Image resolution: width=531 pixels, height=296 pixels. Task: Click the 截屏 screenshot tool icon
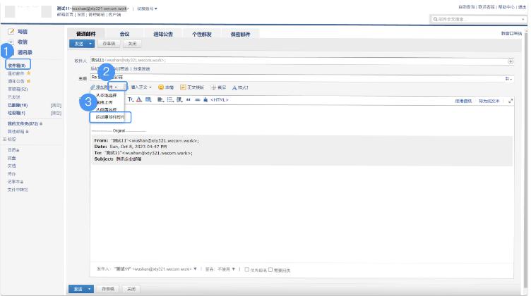[x=213, y=87]
